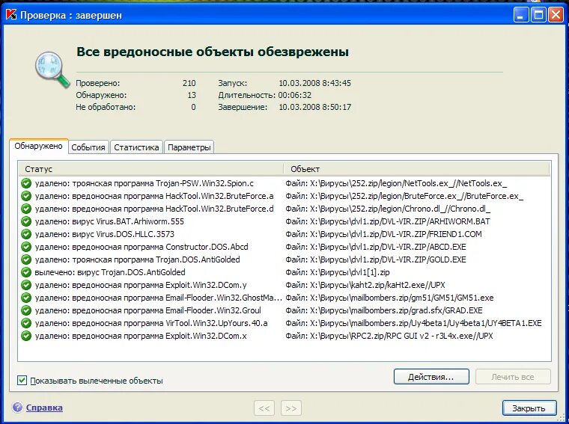Click file path ending GRAD.EXE
The height and width of the screenshot is (424, 569).
pos(384,310)
